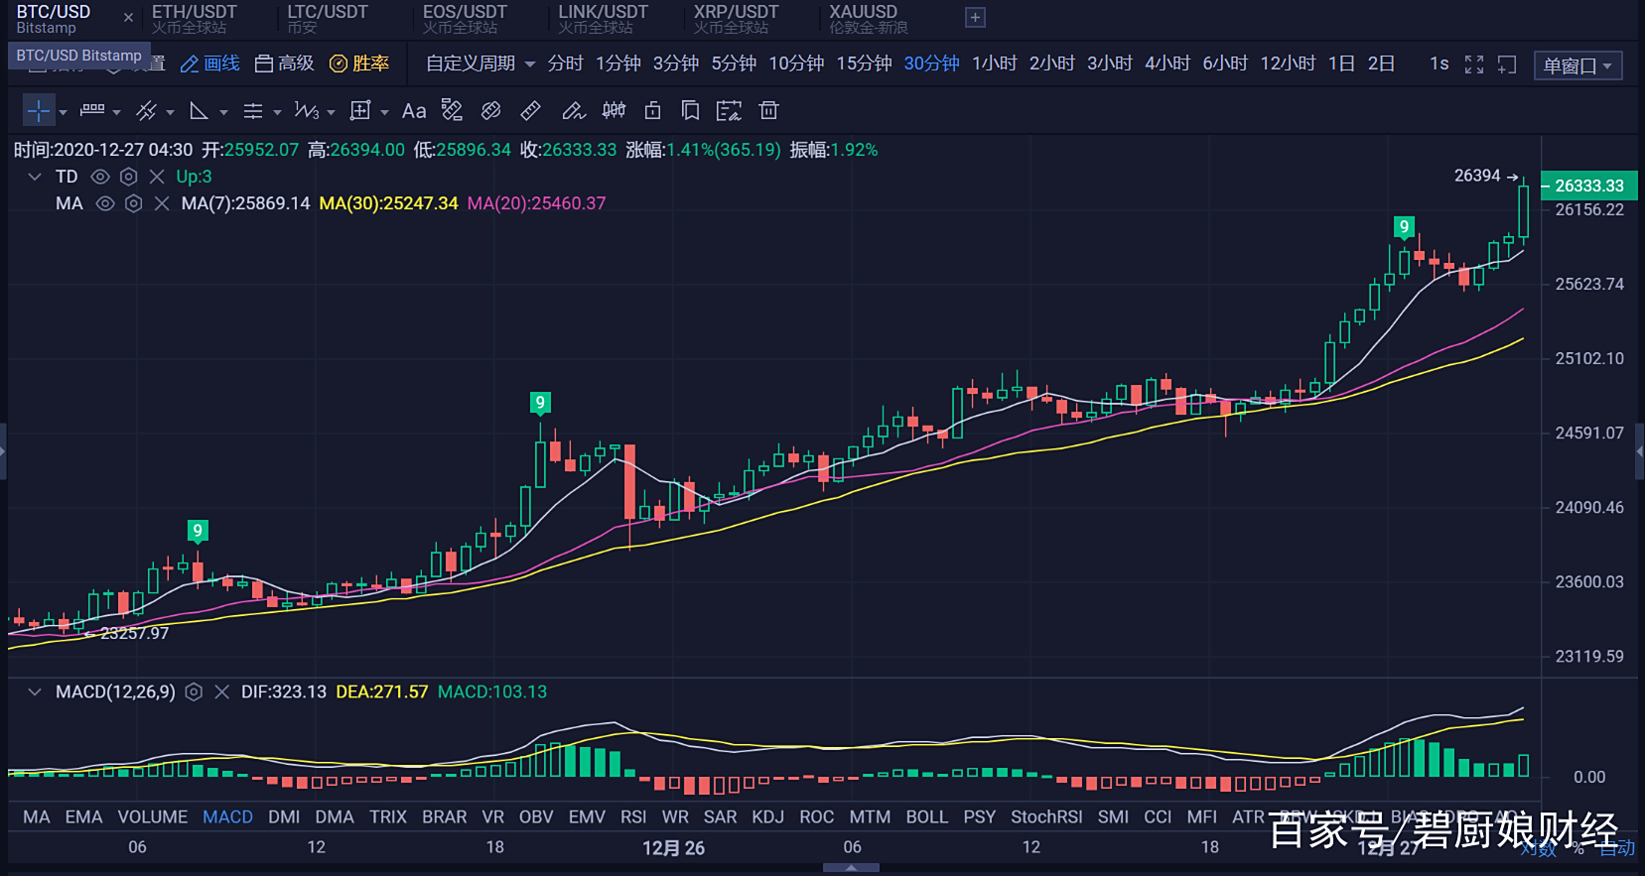This screenshot has height=876, width=1645.
Task: Click the lock drawings icon
Action: click(652, 111)
